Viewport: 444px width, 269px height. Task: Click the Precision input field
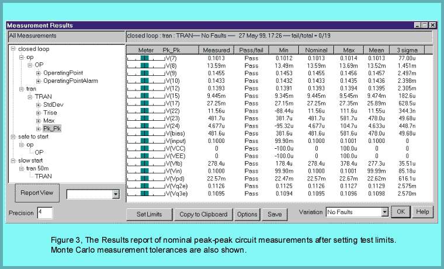(44, 212)
